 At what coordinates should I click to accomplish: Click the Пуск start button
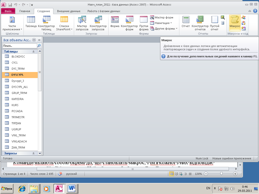(x=7, y=188)
